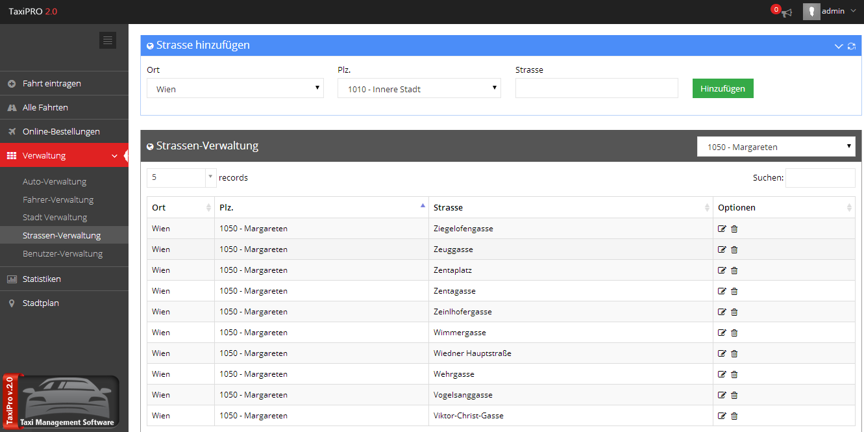Edit the Vogelsanggasse row
Screen dimensions: 864x432
pos(722,395)
